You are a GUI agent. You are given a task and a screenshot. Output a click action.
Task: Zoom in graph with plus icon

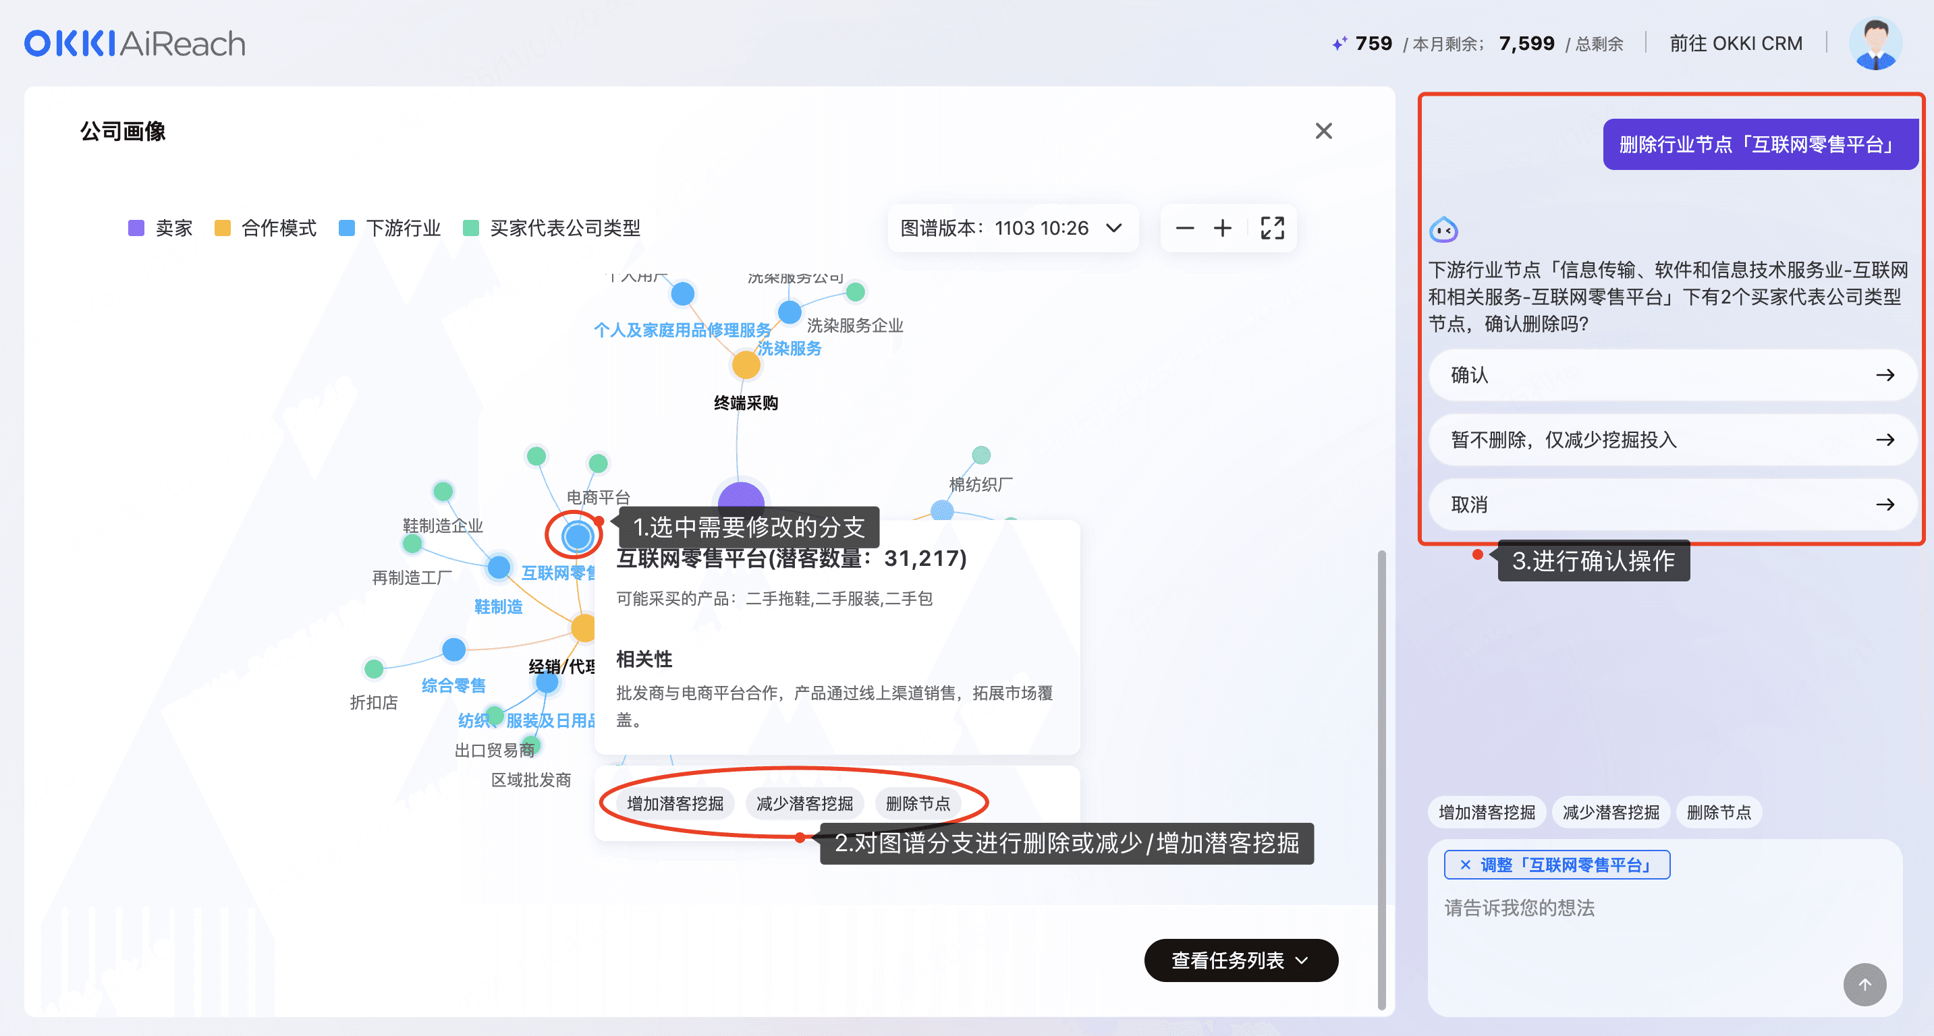[x=1222, y=228]
